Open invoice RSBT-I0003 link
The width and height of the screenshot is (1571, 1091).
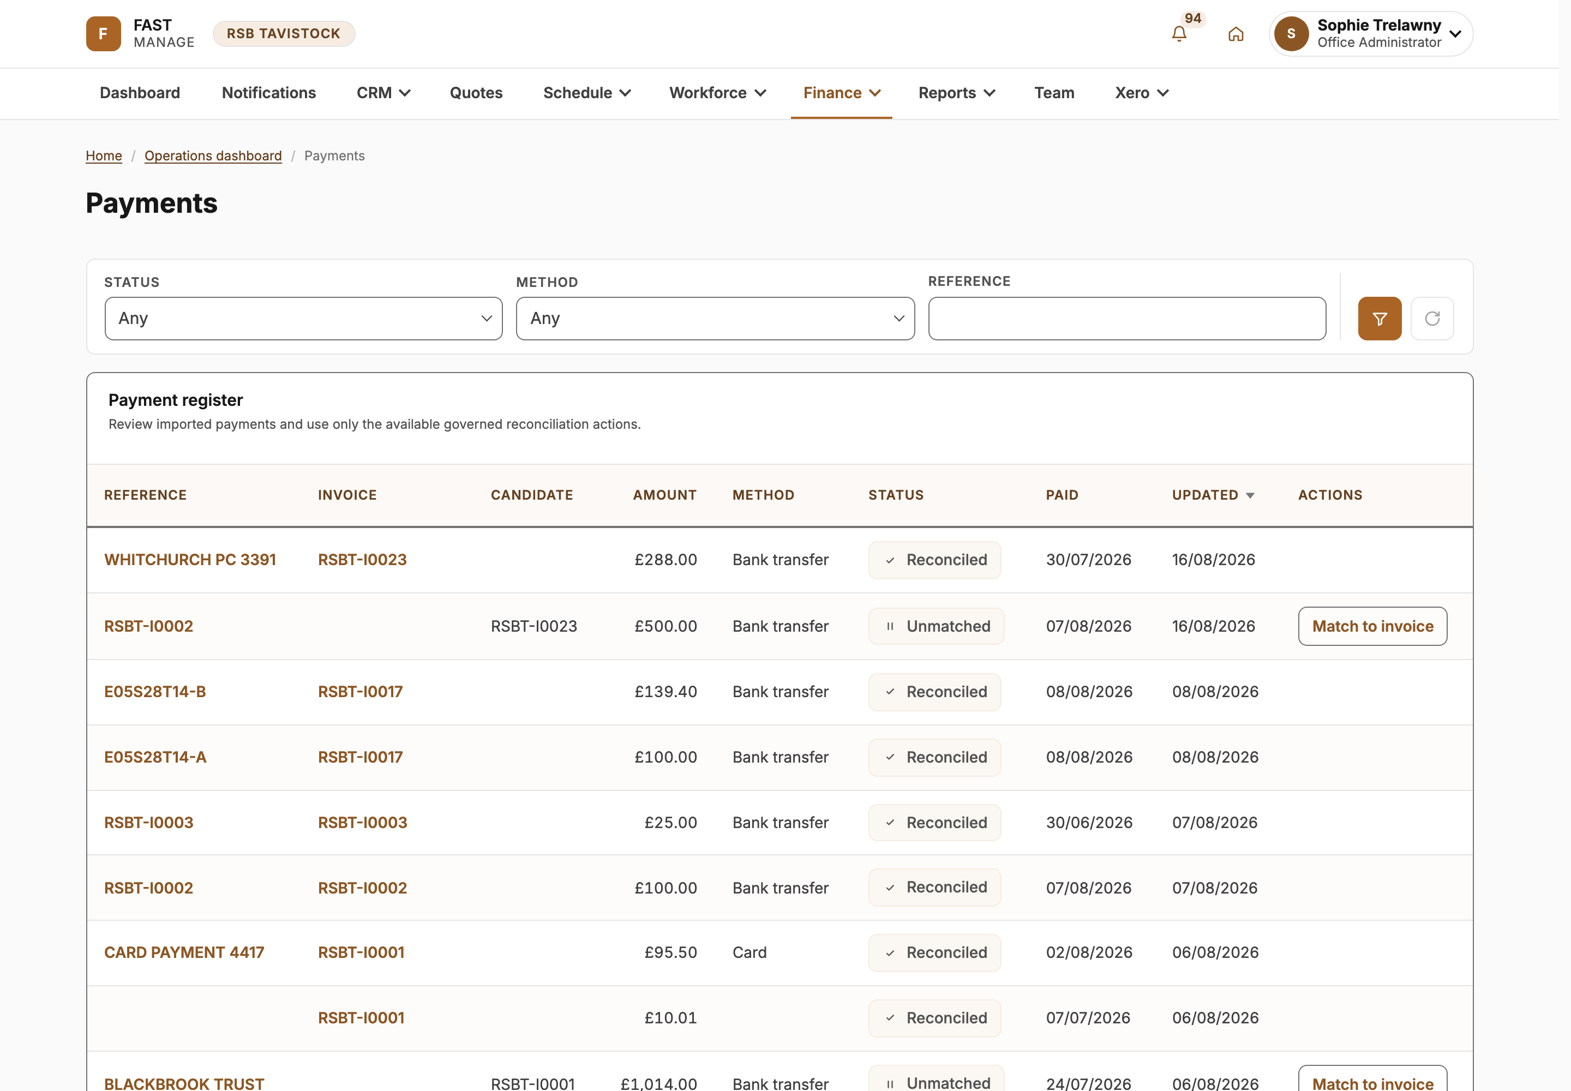click(x=362, y=823)
